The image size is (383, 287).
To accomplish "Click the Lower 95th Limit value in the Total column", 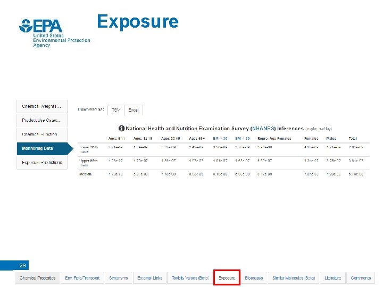I will [x=356, y=147].
